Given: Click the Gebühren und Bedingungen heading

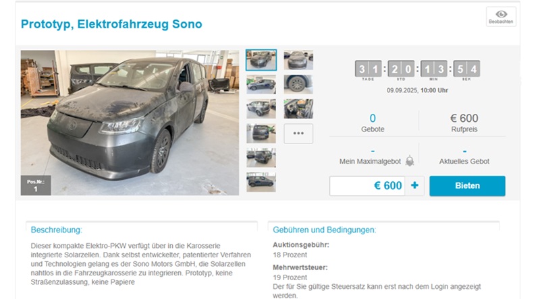Looking at the screenshot, I should [x=324, y=230].
